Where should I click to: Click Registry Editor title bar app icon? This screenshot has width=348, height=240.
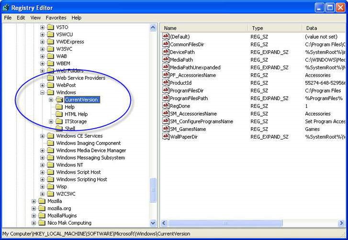(x=6, y=8)
